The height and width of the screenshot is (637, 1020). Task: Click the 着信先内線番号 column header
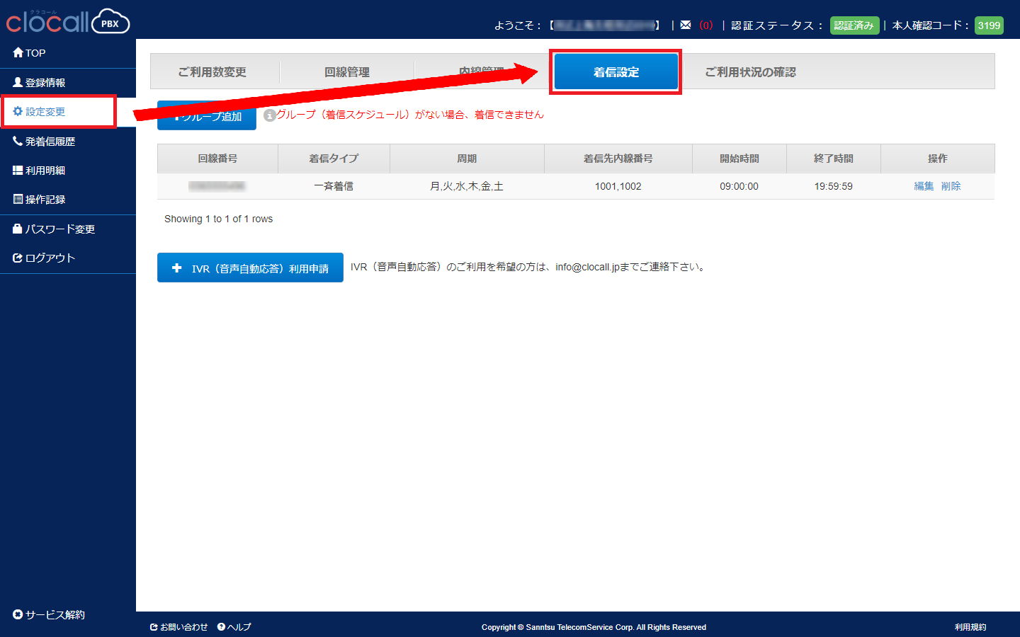pos(618,159)
